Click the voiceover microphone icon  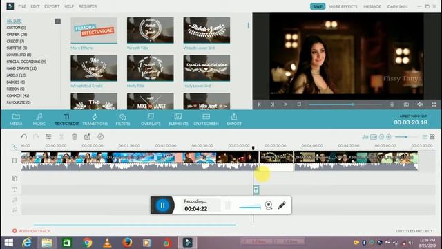[392, 104]
